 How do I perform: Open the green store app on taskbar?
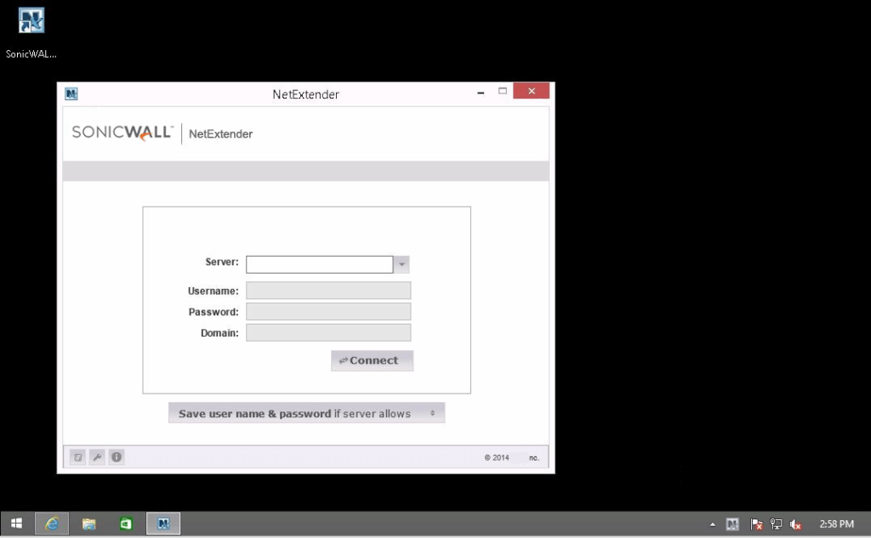click(126, 524)
